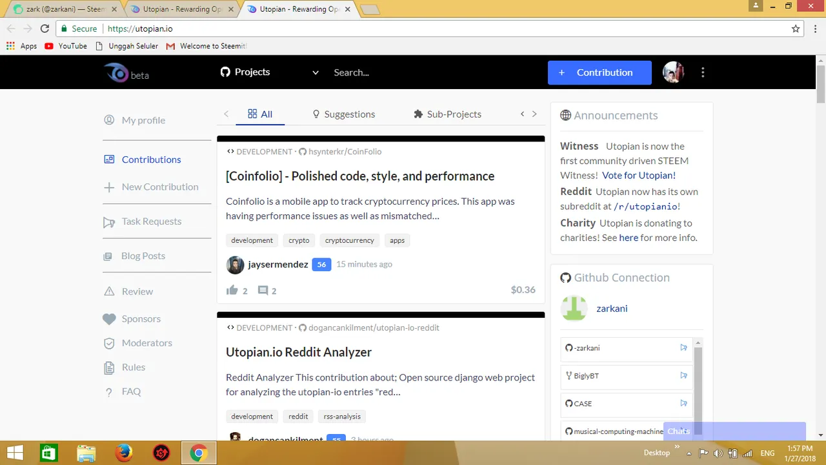Select the All tab
Viewport: 826px width, 465px height.
[260, 114]
